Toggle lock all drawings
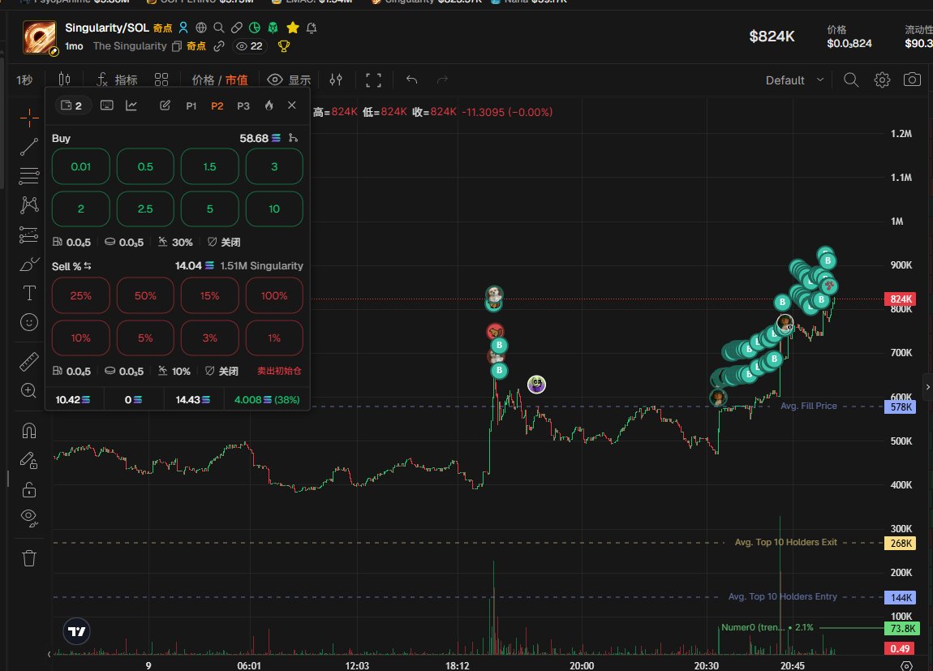933x671 pixels. coord(29,489)
